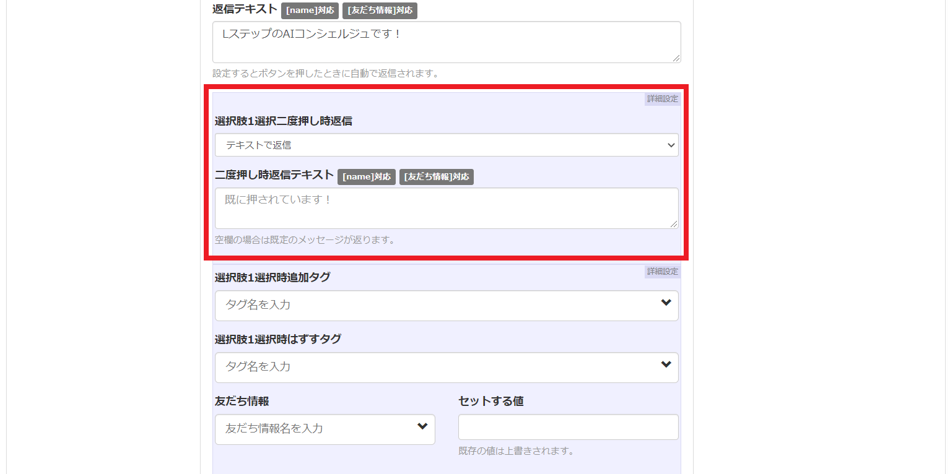
Task: Click [name]対応 badge beside 返信テキスト
Action: [x=310, y=11]
